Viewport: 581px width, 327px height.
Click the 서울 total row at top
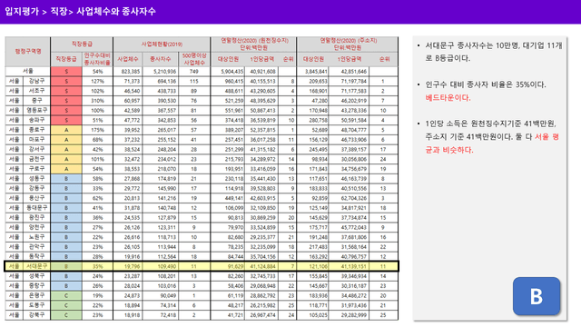202,71
